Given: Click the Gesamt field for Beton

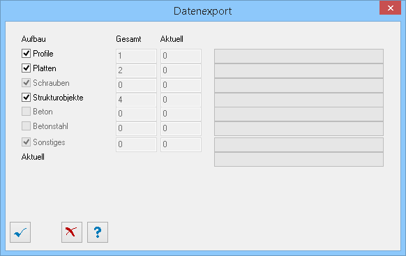Looking at the screenshot, I should 136,114.
